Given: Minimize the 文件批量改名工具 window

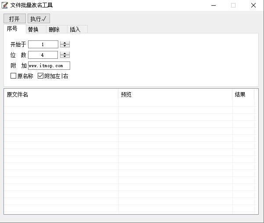Looking at the screenshot, I should [214, 5].
